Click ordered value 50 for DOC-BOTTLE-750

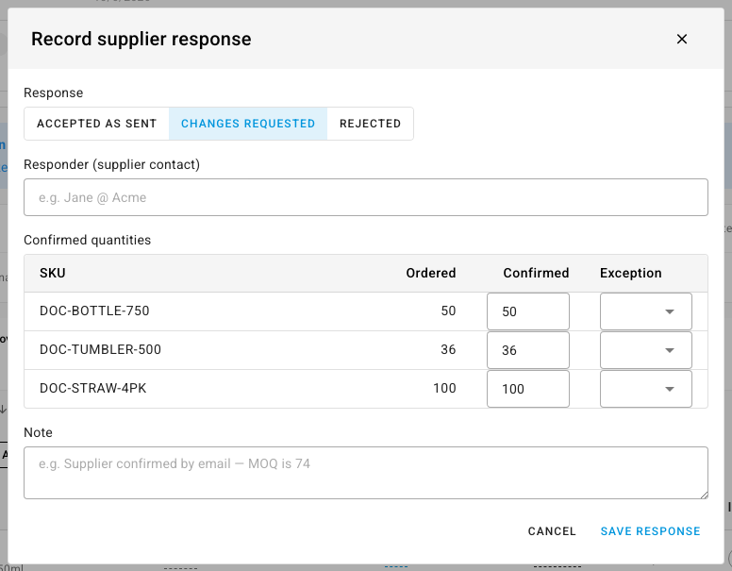[x=448, y=311]
